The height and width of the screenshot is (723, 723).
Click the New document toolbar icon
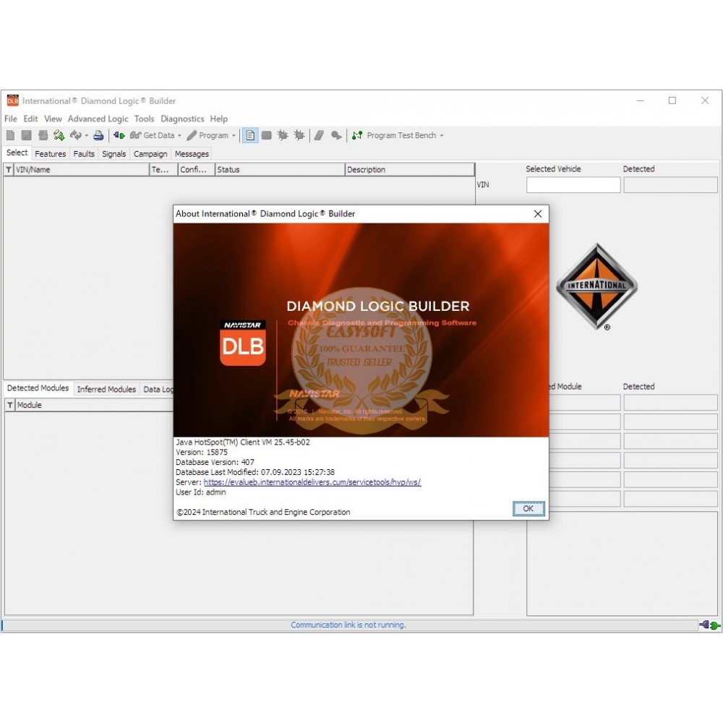(11, 135)
